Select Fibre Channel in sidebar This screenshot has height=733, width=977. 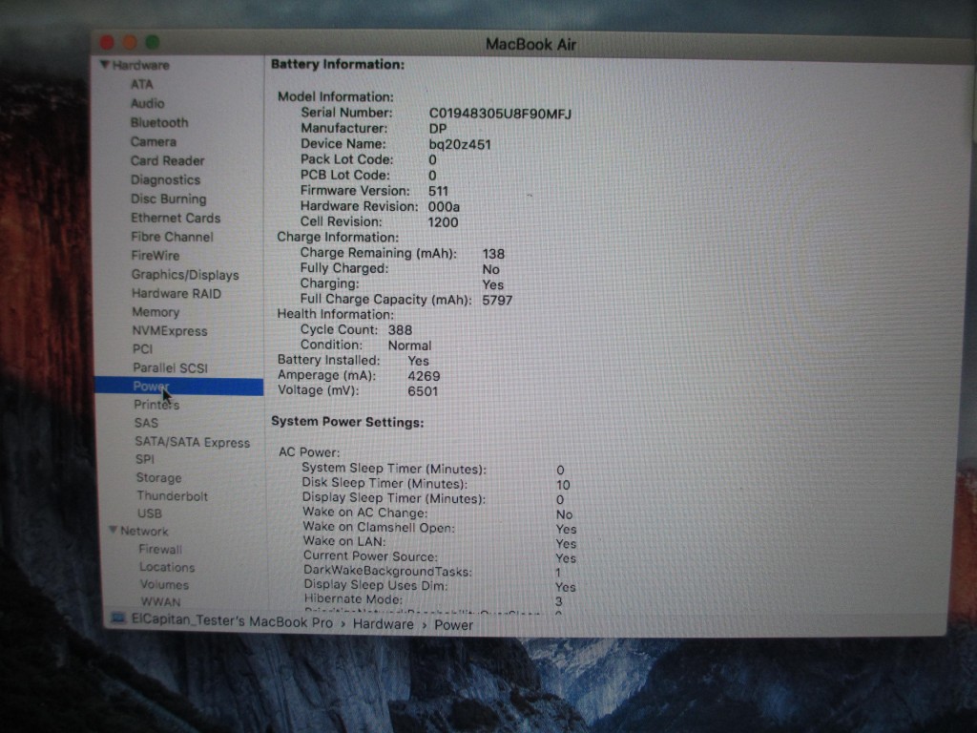[x=172, y=237]
